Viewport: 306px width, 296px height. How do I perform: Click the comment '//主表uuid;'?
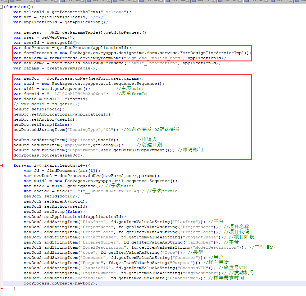pos(130,89)
